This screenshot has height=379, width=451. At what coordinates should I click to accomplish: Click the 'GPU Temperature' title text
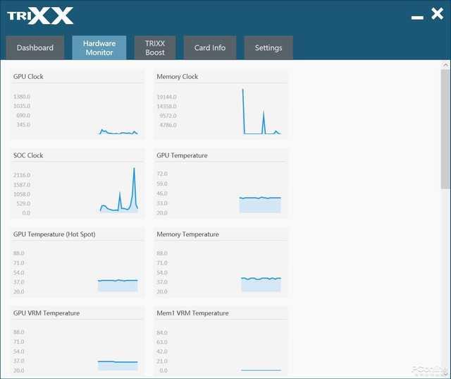pyautogui.click(x=182, y=155)
